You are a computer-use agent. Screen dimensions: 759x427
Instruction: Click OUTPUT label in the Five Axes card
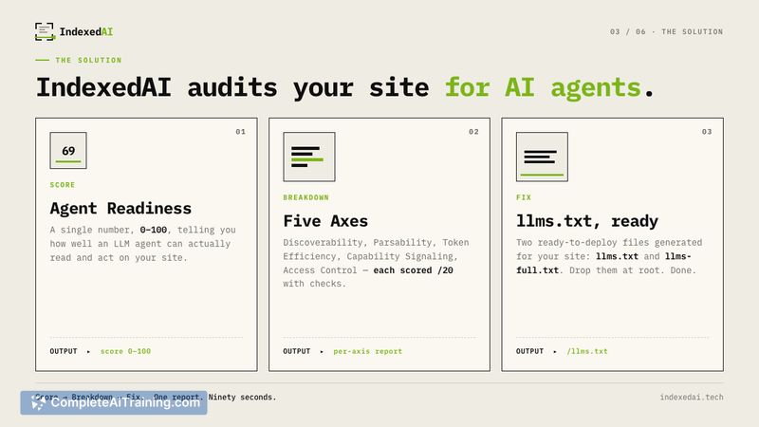pyautogui.click(x=297, y=351)
